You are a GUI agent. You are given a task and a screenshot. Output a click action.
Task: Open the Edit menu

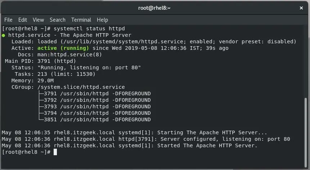tap(23, 20)
